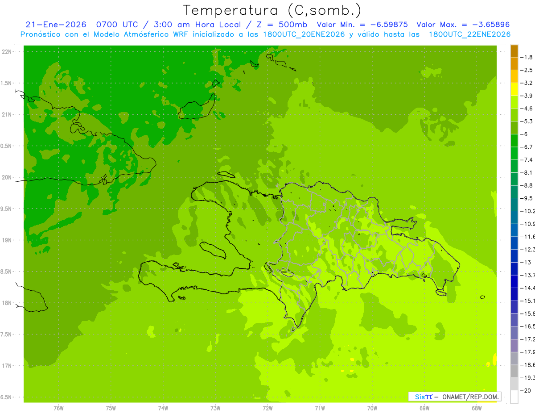Screen dimensions: 535x414
Task: Click the white swatch below -20
Action: [514, 397]
